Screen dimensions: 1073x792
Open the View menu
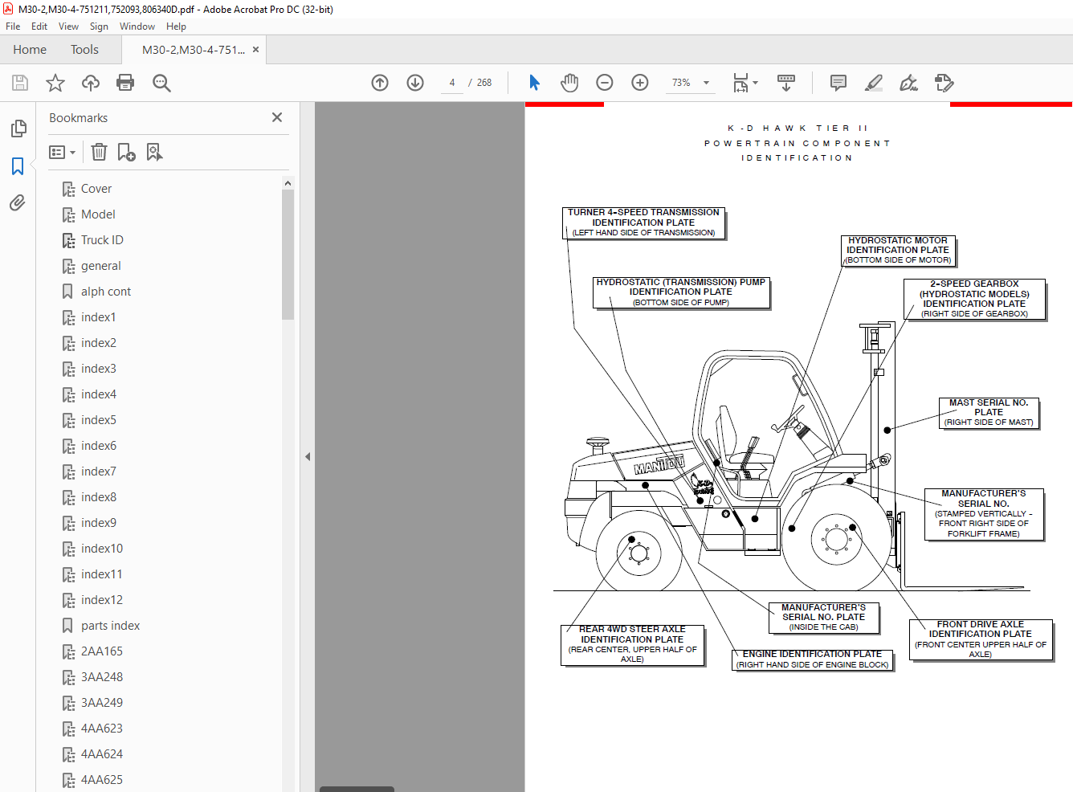[x=68, y=27]
